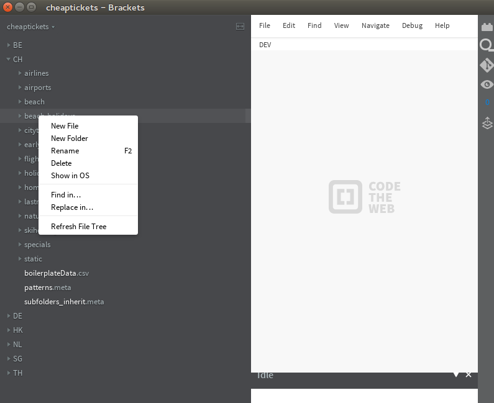The height and width of the screenshot is (403, 494).
Task: Toggle the split view icon in the sidebar header
Action: point(240,27)
